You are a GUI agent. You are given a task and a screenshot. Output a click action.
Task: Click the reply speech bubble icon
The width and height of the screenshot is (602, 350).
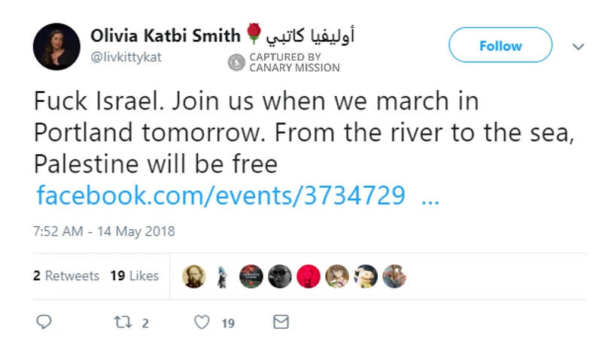[x=44, y=322]
